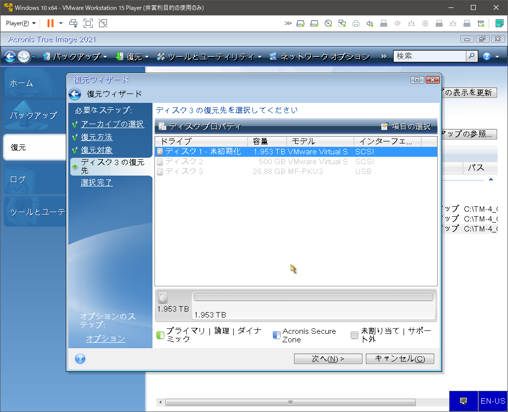Click キャンセル(C) button
This screenshot has width=508, height=412.
(400, 359)
